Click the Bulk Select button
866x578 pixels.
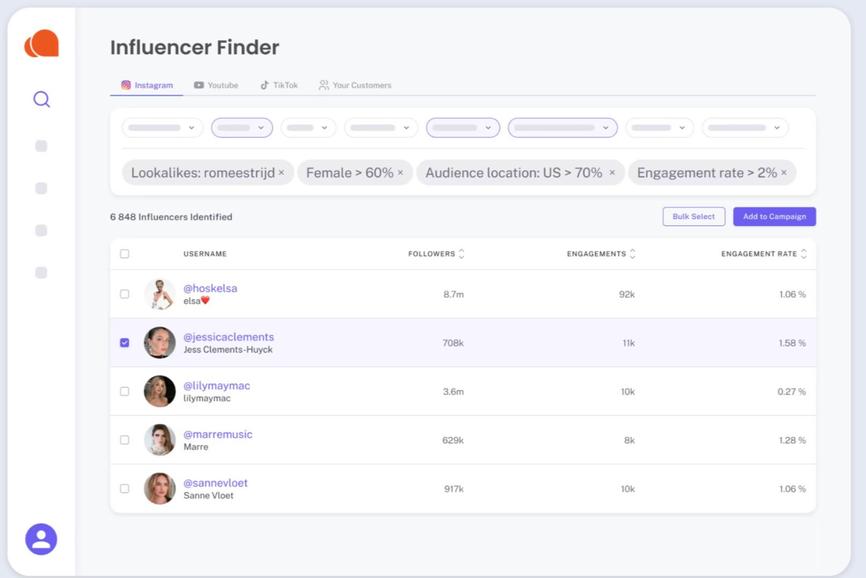coord(693,216)
